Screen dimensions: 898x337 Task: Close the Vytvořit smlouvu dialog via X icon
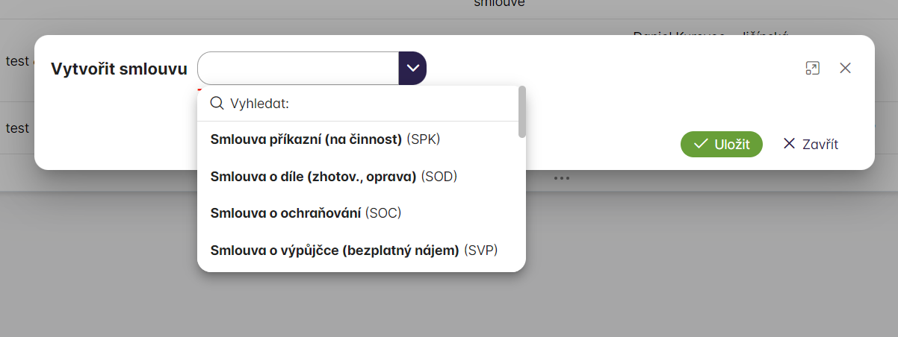pyautogui.click(x=845, y=69)
